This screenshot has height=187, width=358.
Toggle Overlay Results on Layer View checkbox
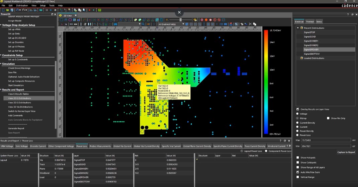tap(298, 109)
